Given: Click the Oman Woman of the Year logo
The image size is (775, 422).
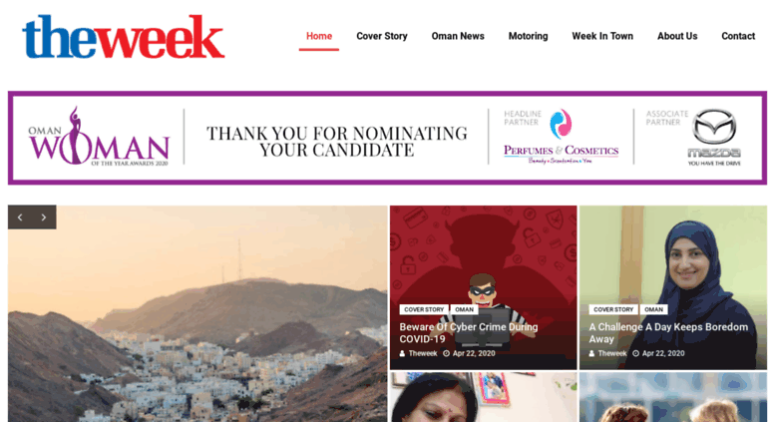Looking at the screenshot, I should coord(99,137).
